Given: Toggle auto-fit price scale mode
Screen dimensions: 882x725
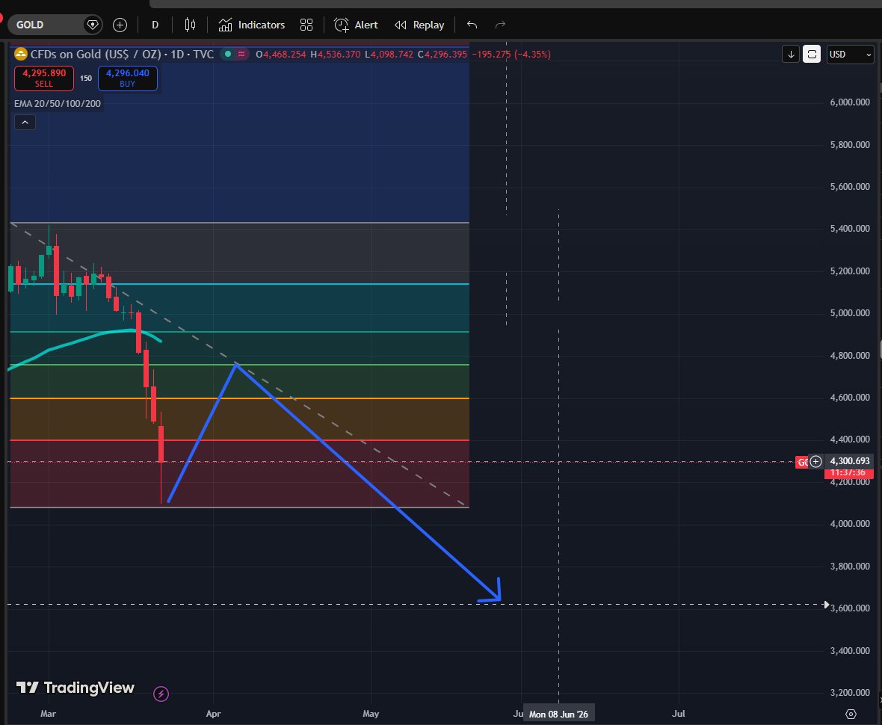Looking at the screenshot, I should [x=812, y=54].
